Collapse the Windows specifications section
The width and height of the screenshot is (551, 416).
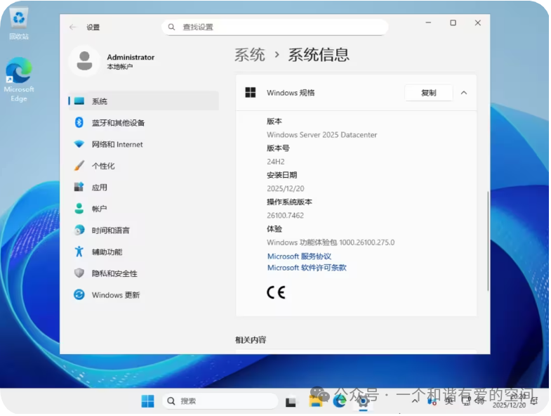click(464, 93)
